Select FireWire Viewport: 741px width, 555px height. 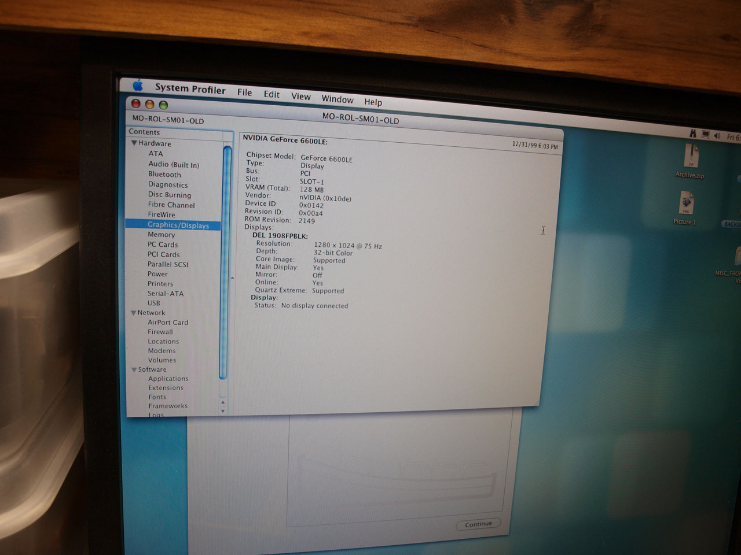point(162,214)
